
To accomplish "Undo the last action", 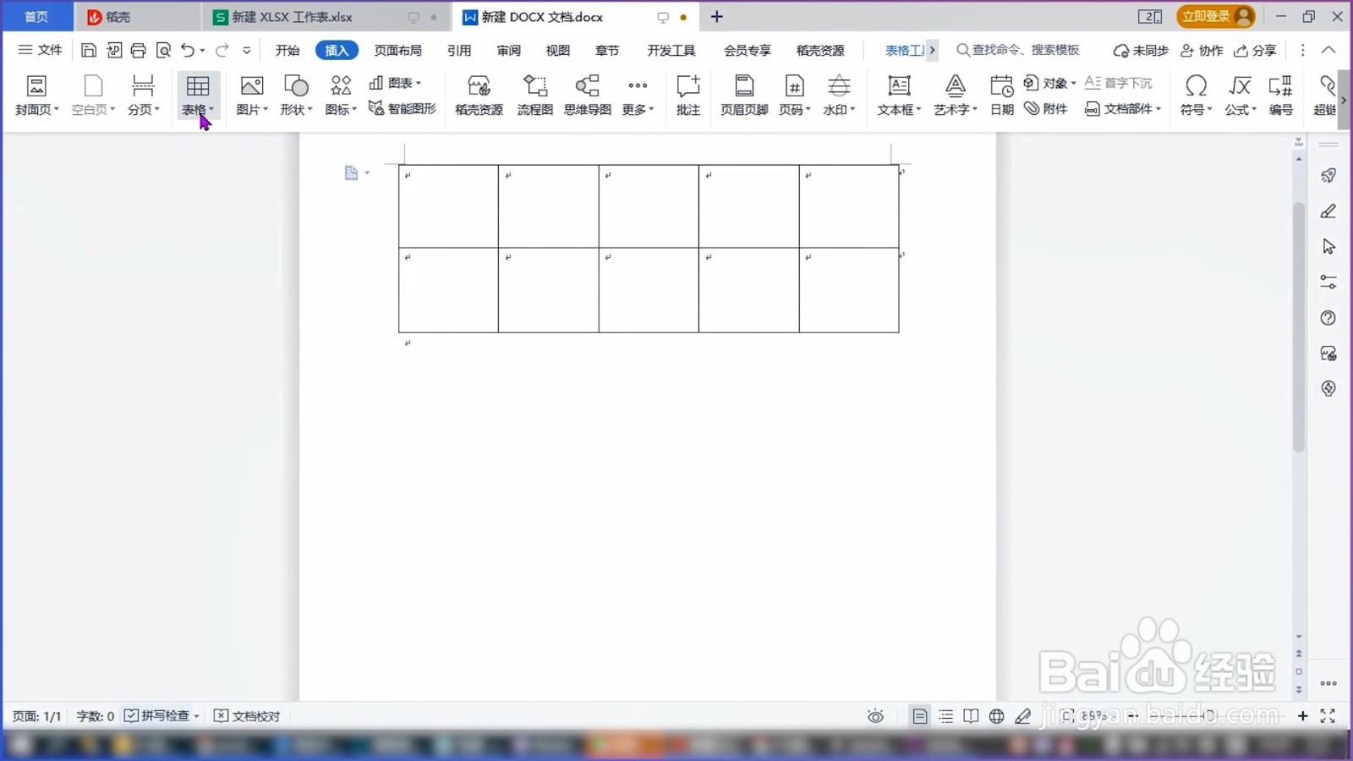I will pos(188,51).
